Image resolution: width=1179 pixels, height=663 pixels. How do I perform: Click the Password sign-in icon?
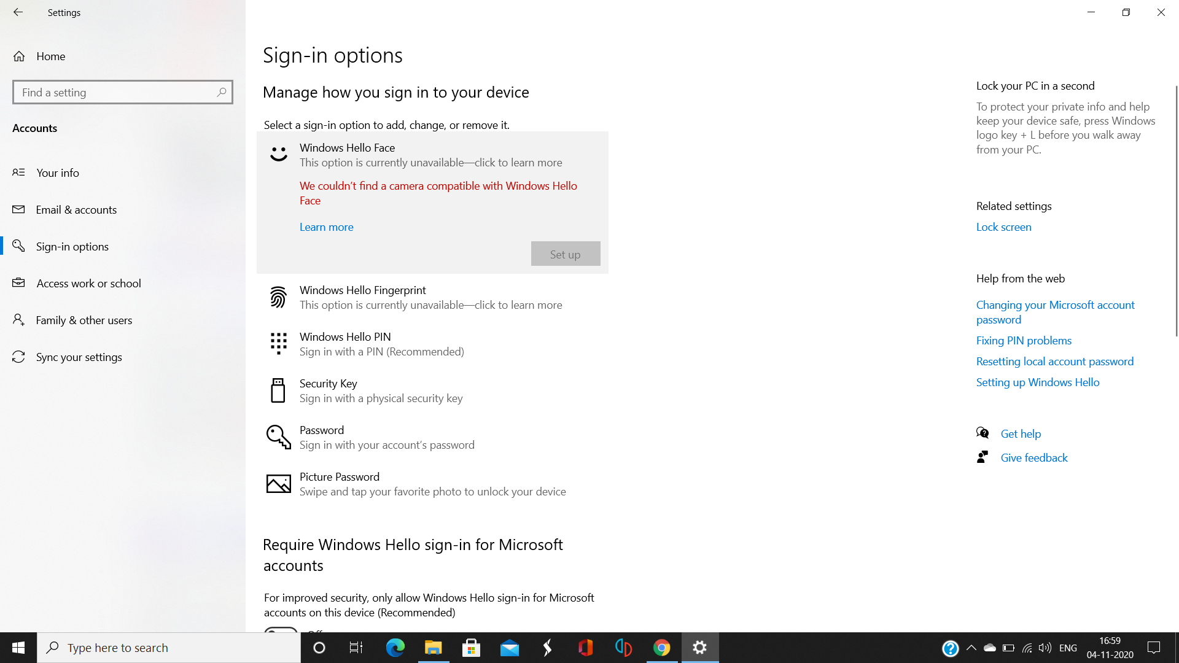tap(279, 436)
